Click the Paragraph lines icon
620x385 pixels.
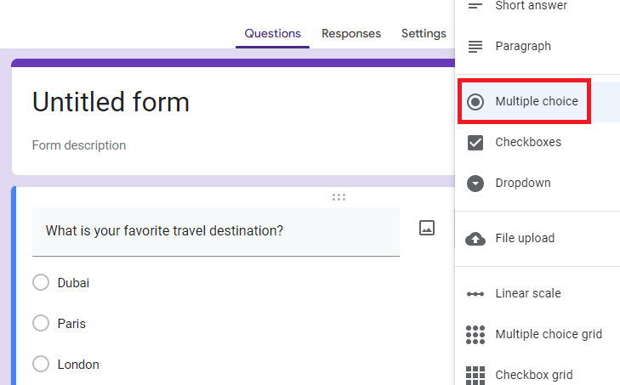click(475, 46)
